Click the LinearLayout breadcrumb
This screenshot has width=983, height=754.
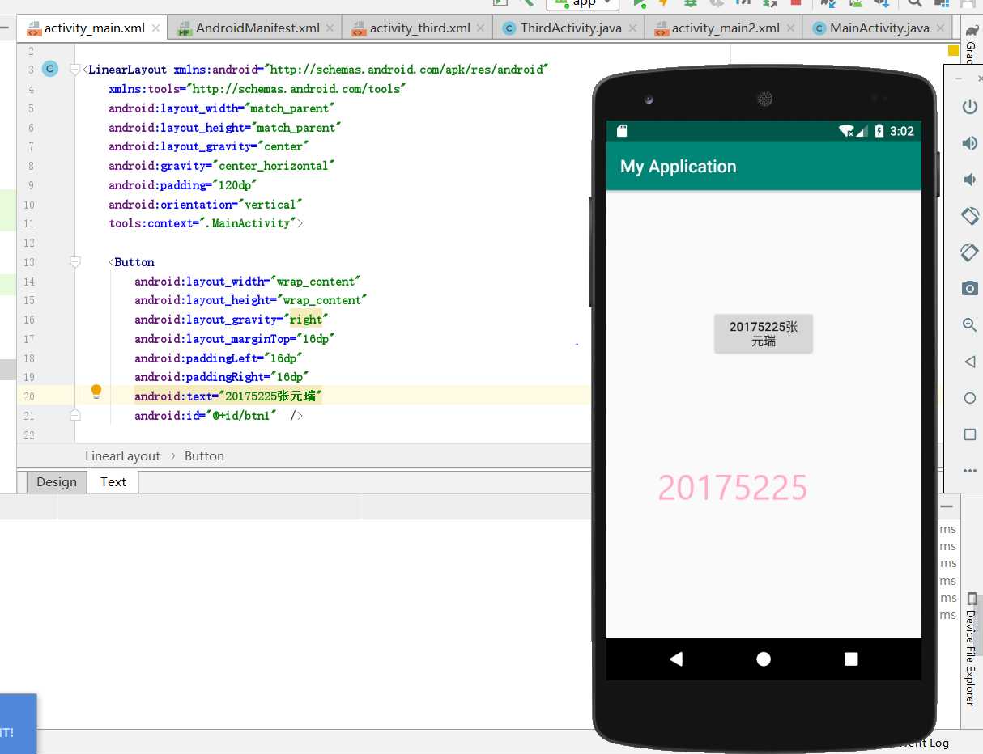pos(123,456)
